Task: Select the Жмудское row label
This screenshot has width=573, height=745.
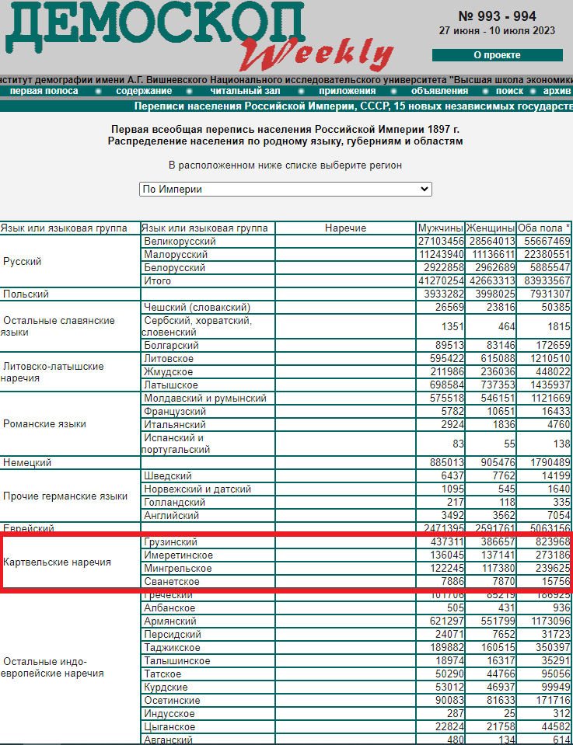Action: tap(169, 372)
